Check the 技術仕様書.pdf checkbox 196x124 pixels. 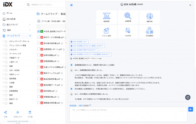click(x=39, y=55)
